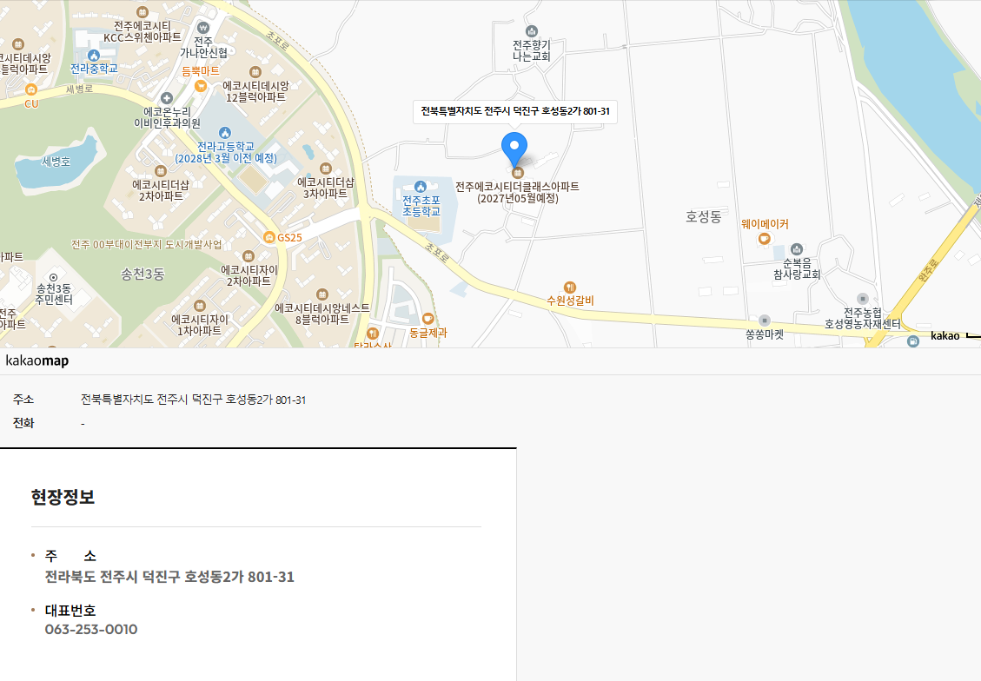Image resolution: width=981 pixels, height=681 pixels.
Task: Click the 전주에코시티 KCC스위첸아파트 label
Action: (x=142, y=32)
